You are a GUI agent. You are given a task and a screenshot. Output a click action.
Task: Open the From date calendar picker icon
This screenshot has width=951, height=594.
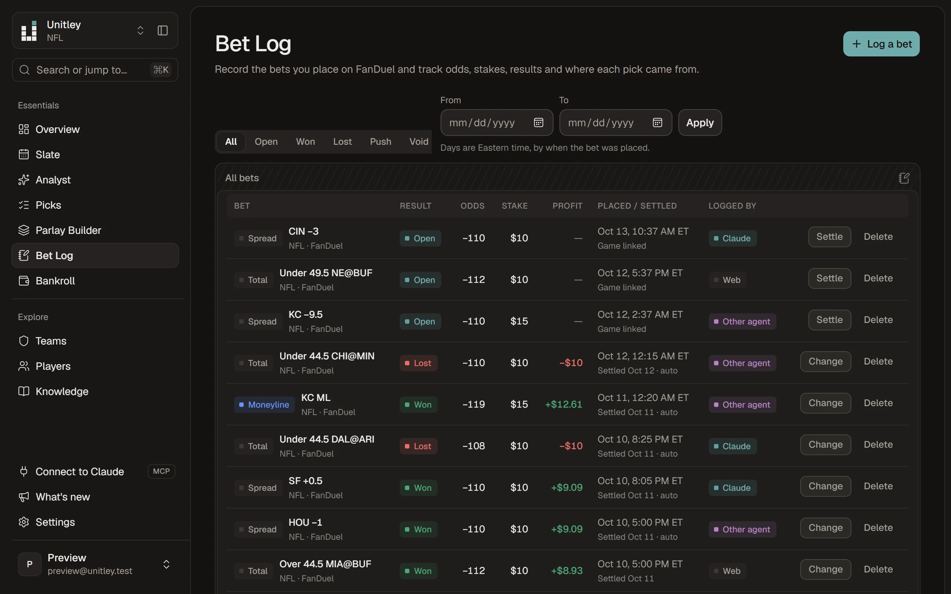pos(538,123)
